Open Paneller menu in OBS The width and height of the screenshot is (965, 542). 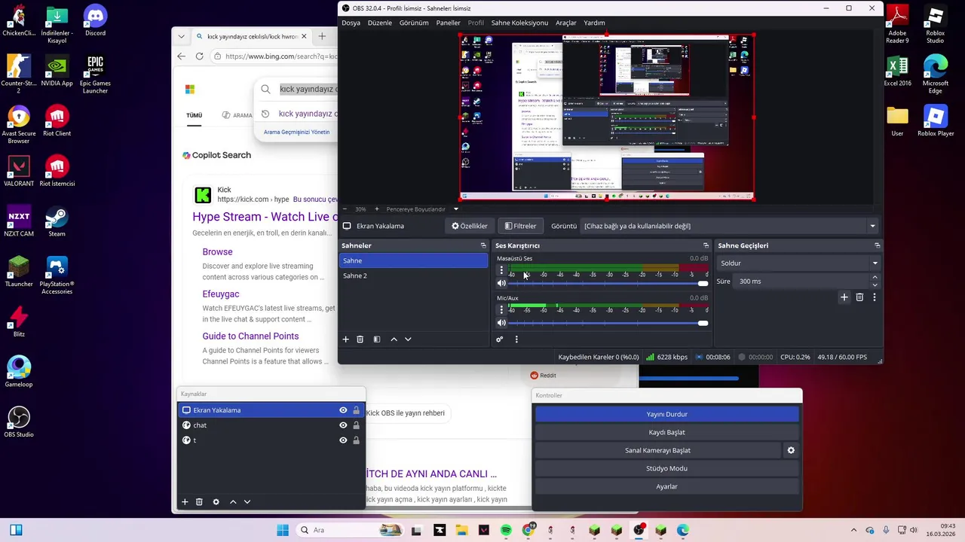[x=448, y=23]
